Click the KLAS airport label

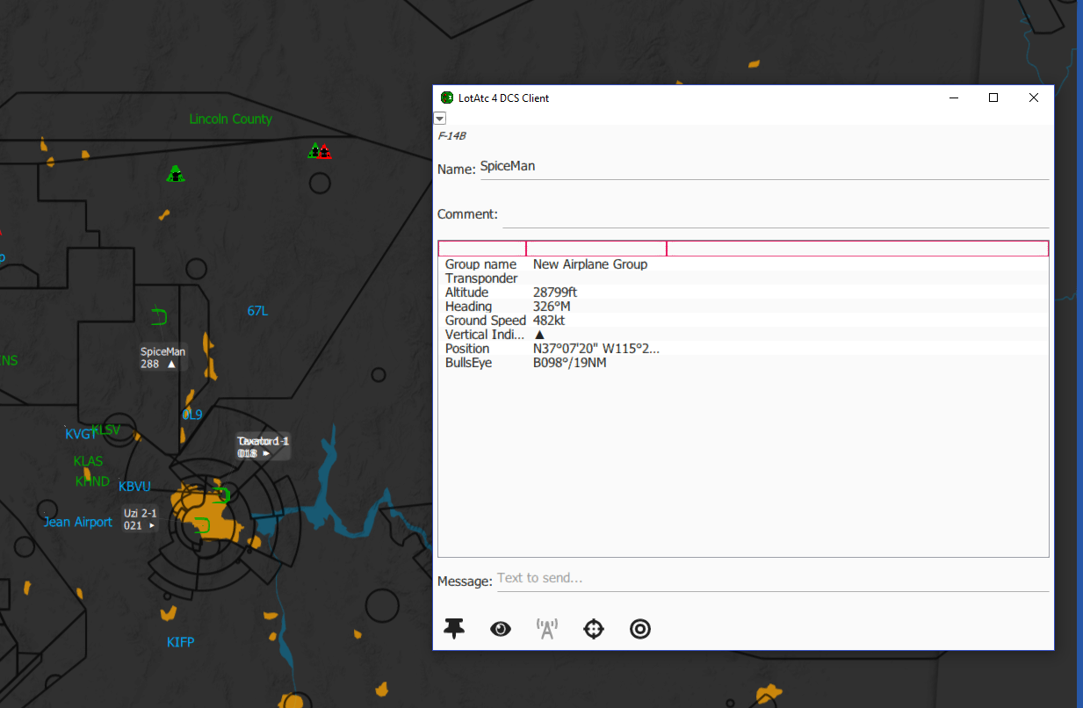[88, 461]
